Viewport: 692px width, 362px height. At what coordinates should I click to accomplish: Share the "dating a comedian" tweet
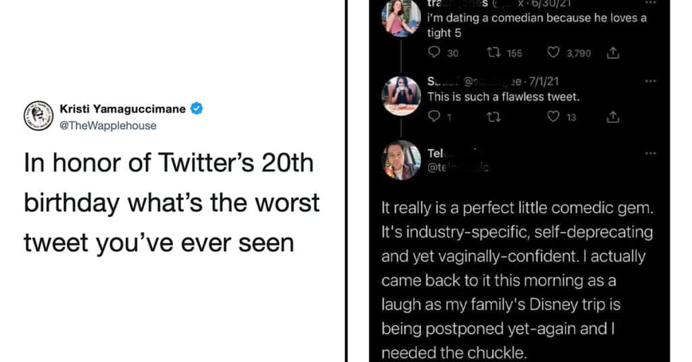point(614,53)
